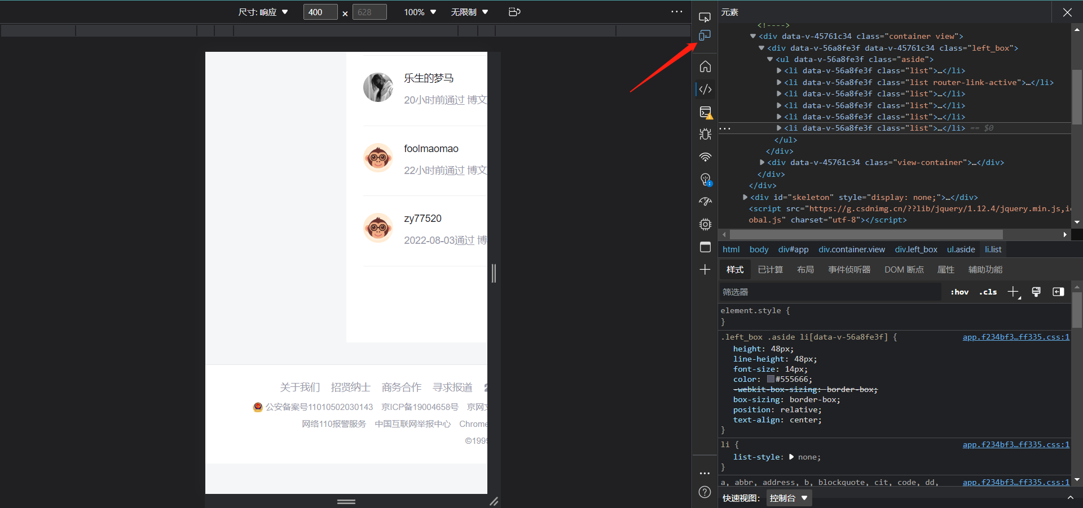The image size is (1083, 508).
Task: Expand the router-link-active li node
Action: click(778, 82)
